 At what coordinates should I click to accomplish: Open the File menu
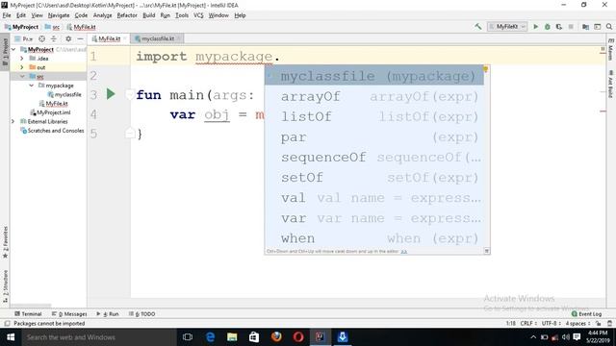[7, 15]
